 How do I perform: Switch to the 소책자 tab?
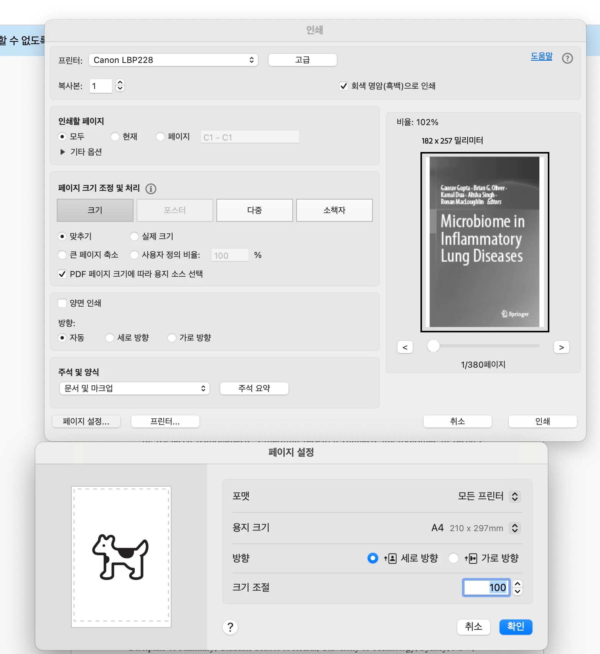click(x=335, y=210)
